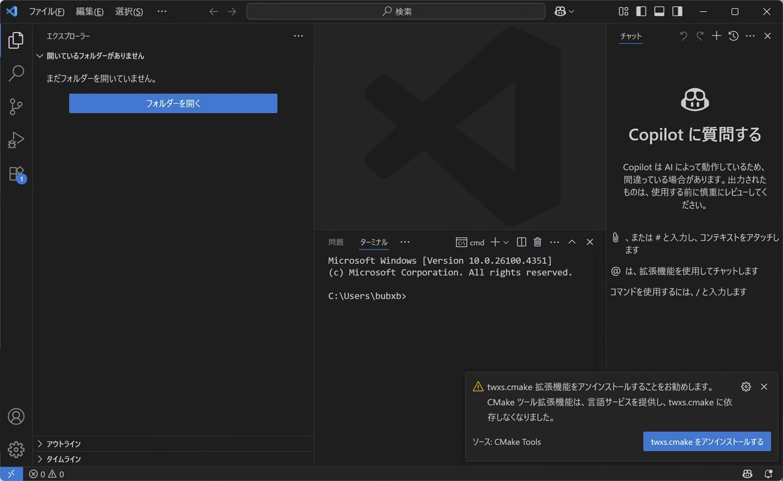Viewport: 783px width, 481px height.
Task: Open the Explorer view in activity bar
Action: point(16,40)
